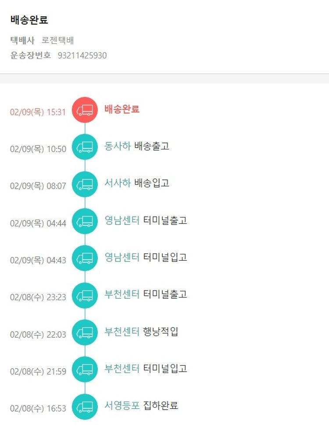
Task: Click the 02/08(수) 16:53 timestamp
Action: point(38,409)
